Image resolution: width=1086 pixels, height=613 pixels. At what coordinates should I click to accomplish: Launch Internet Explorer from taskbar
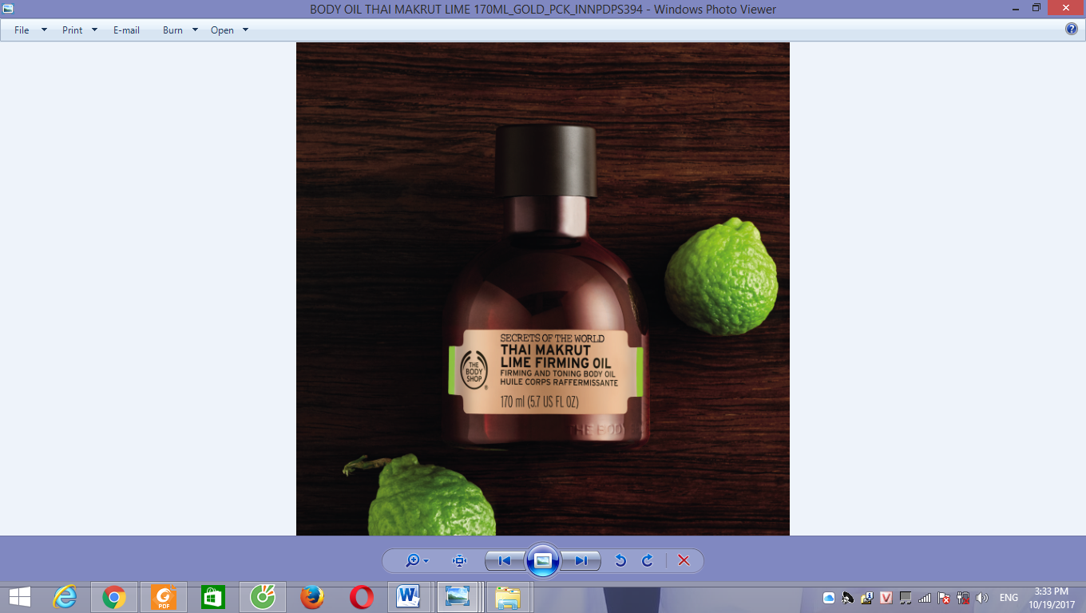point(65,597)
